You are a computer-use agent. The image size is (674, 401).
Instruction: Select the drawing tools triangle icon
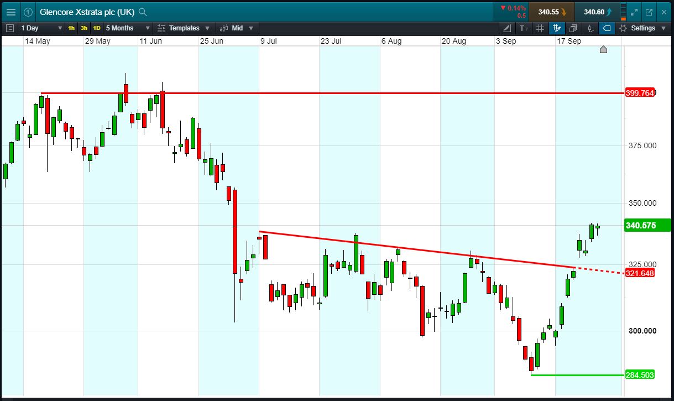pos(508,28)
